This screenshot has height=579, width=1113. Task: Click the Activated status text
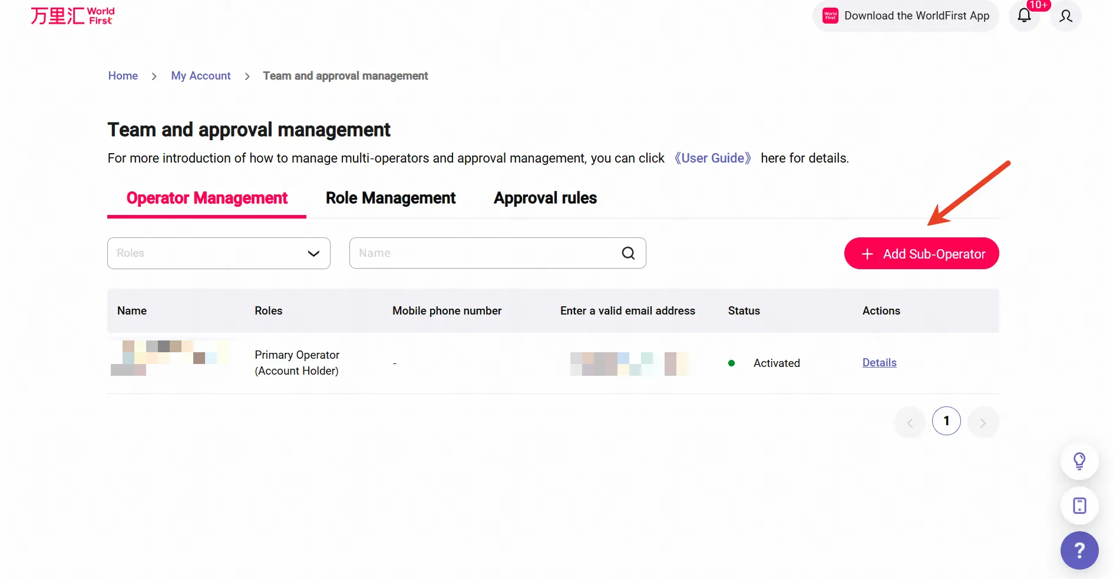pyautogui.click(x=777, y=363)
